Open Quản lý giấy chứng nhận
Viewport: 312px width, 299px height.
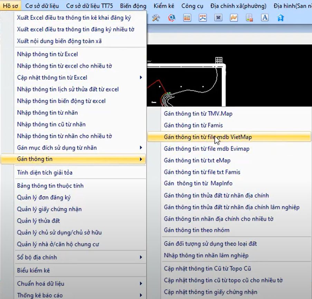pos(49,209)
